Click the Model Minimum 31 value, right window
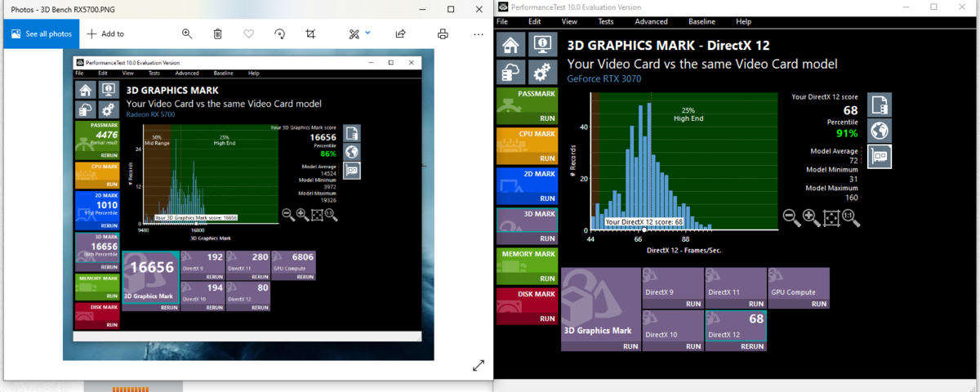The height and width of the screenshot is (392, 980). [853, 179]
